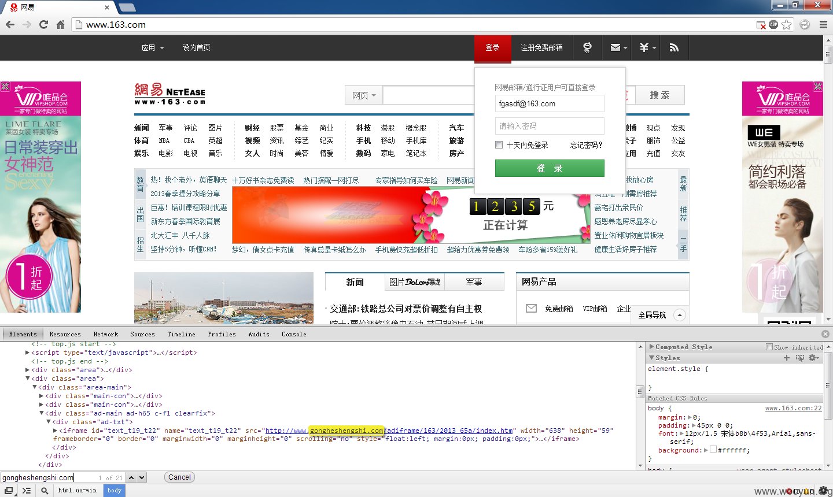Close the left VIPShop ad banner
The width and height of the screenshot is (833, 497).
(5, 87)
